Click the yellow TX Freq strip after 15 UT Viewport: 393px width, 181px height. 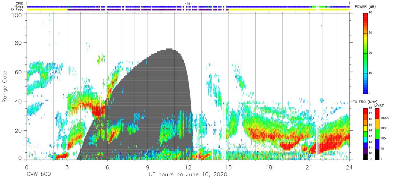click(x=272, y=10)
